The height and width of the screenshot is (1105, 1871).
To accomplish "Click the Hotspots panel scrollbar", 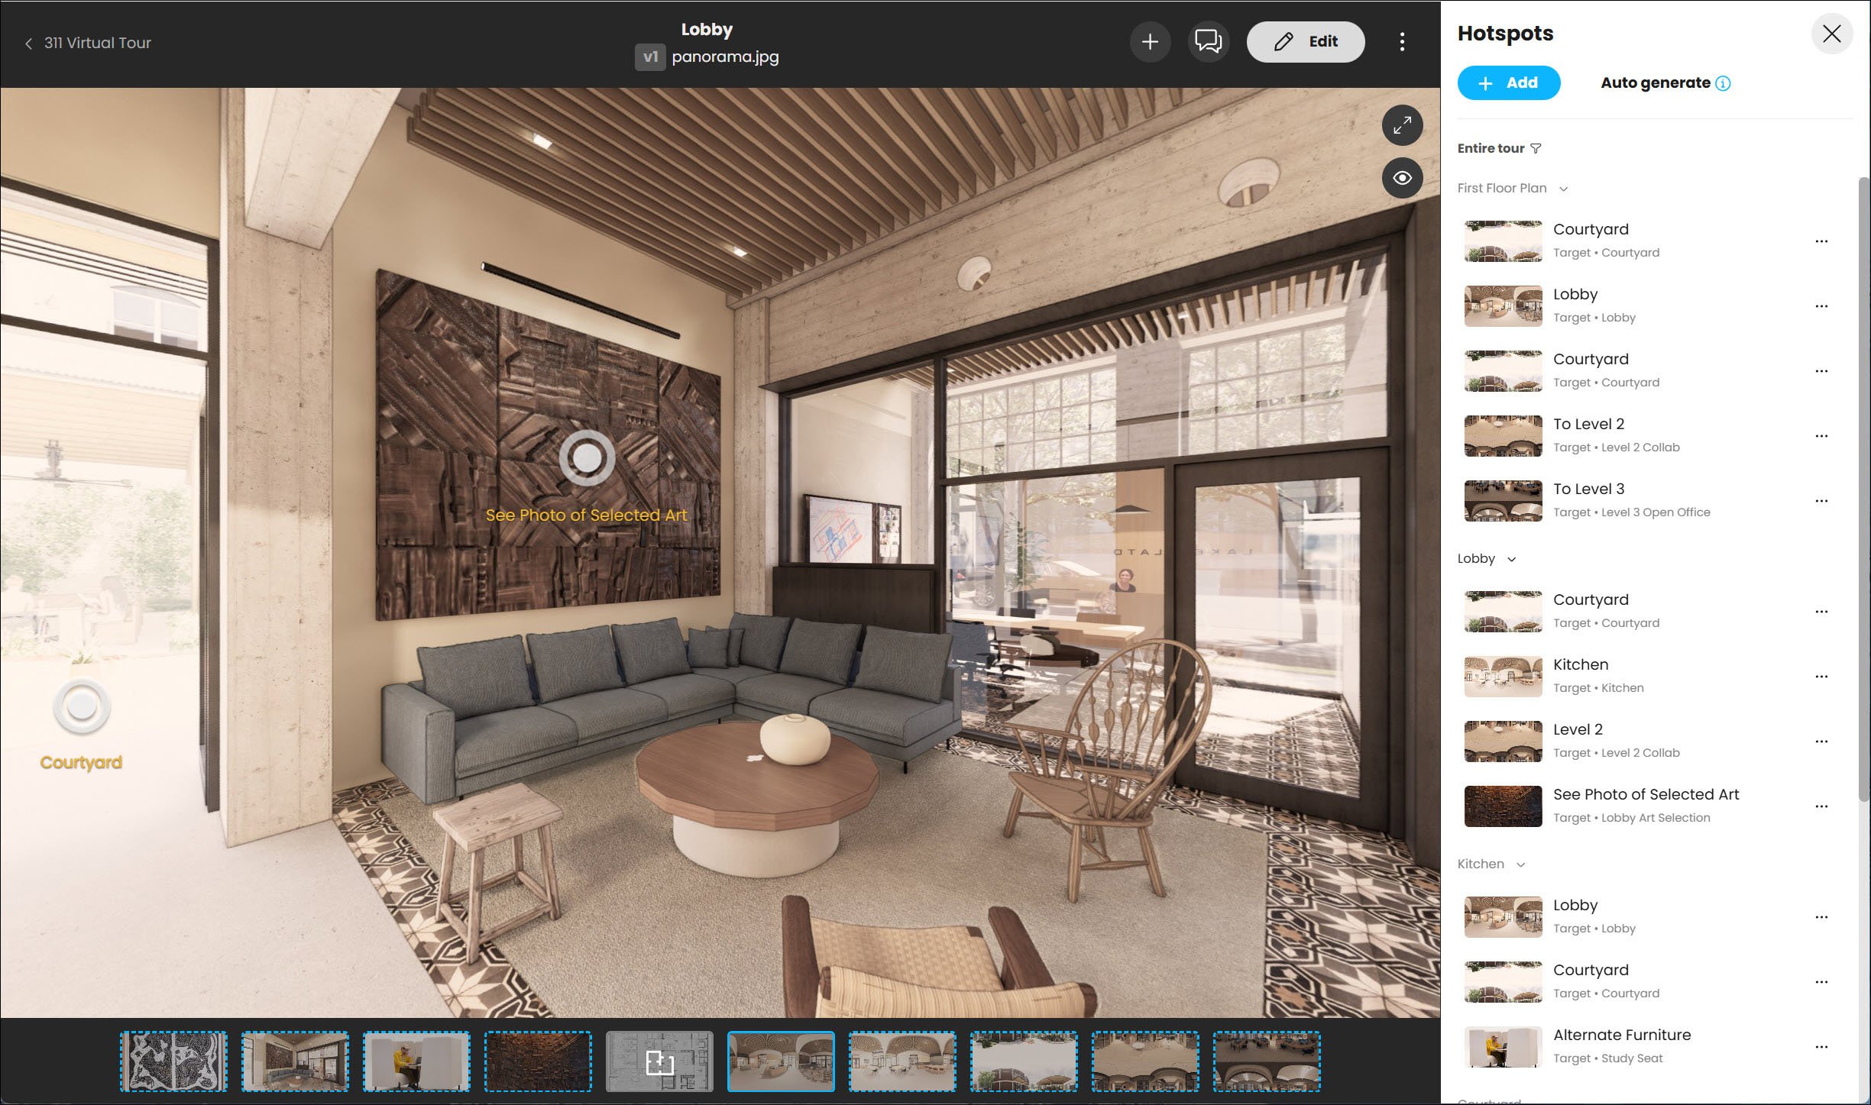I will pyautogui.click(x=1863, y=489).
